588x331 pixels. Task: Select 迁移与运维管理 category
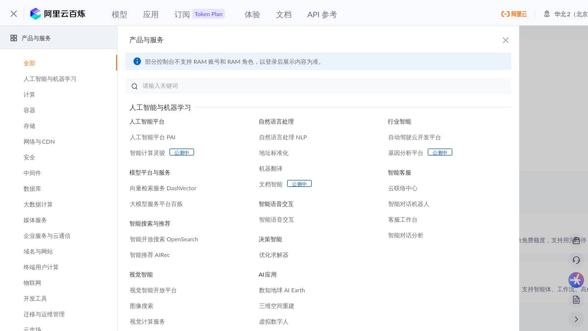[44, 314]
